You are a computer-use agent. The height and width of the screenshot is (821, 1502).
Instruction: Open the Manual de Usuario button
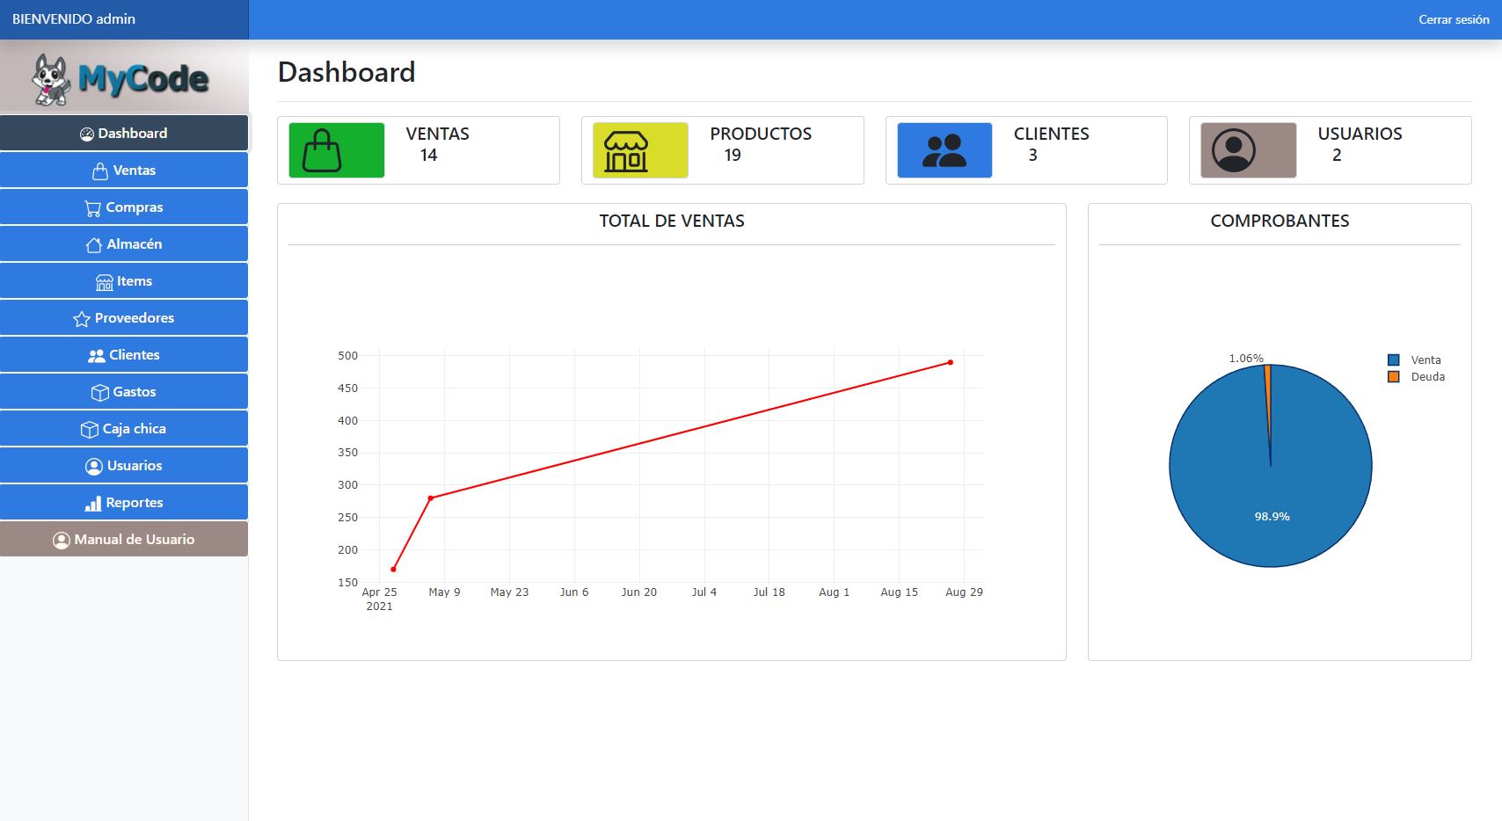pos(124,540)
